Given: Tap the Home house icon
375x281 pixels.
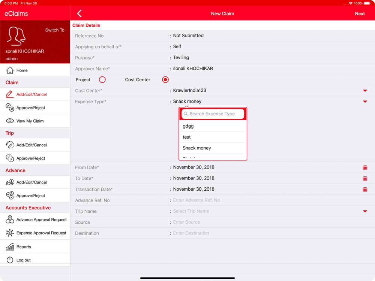Looking at the screenshot, I should click(x=10, y=70).
